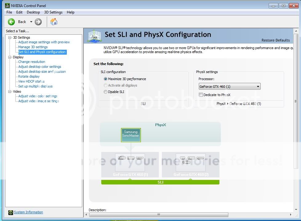Open Rotate display task
Image resolution: width=301 pixels, height=221 pixels.
pos(29,77)
